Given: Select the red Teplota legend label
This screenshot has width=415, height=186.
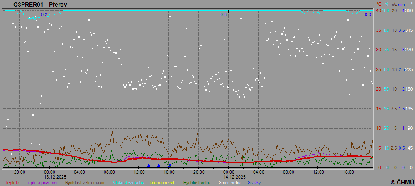Looking at the screenshot, I should tap(12, 182).
